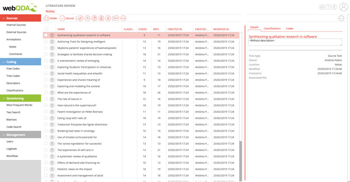Click document icon for 'The role of nature in'
The image size is (350, 182).
[52, 99]
